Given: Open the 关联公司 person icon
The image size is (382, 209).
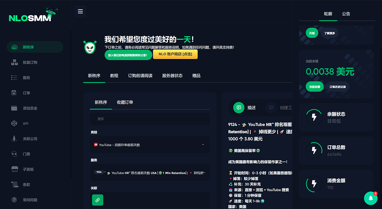Looking at the screenshot, I should [x=14, y=139].
